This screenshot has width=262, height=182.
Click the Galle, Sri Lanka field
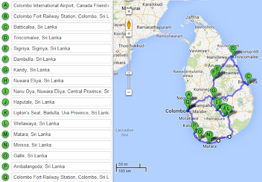61,156
